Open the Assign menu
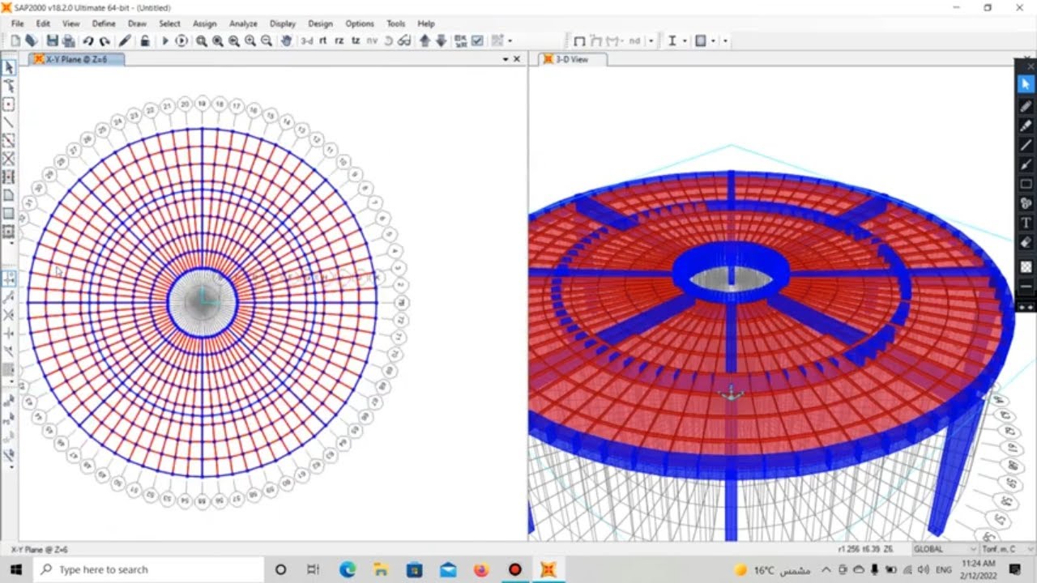Viewport: 1037px width, 583px height. (204, 23)
